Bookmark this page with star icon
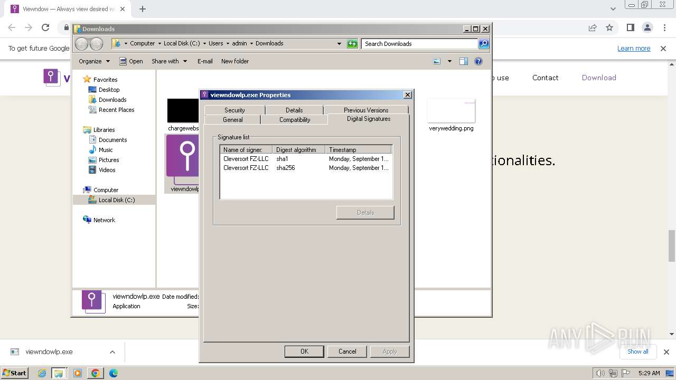Screen dimensions: 676x380 point(609,27)
